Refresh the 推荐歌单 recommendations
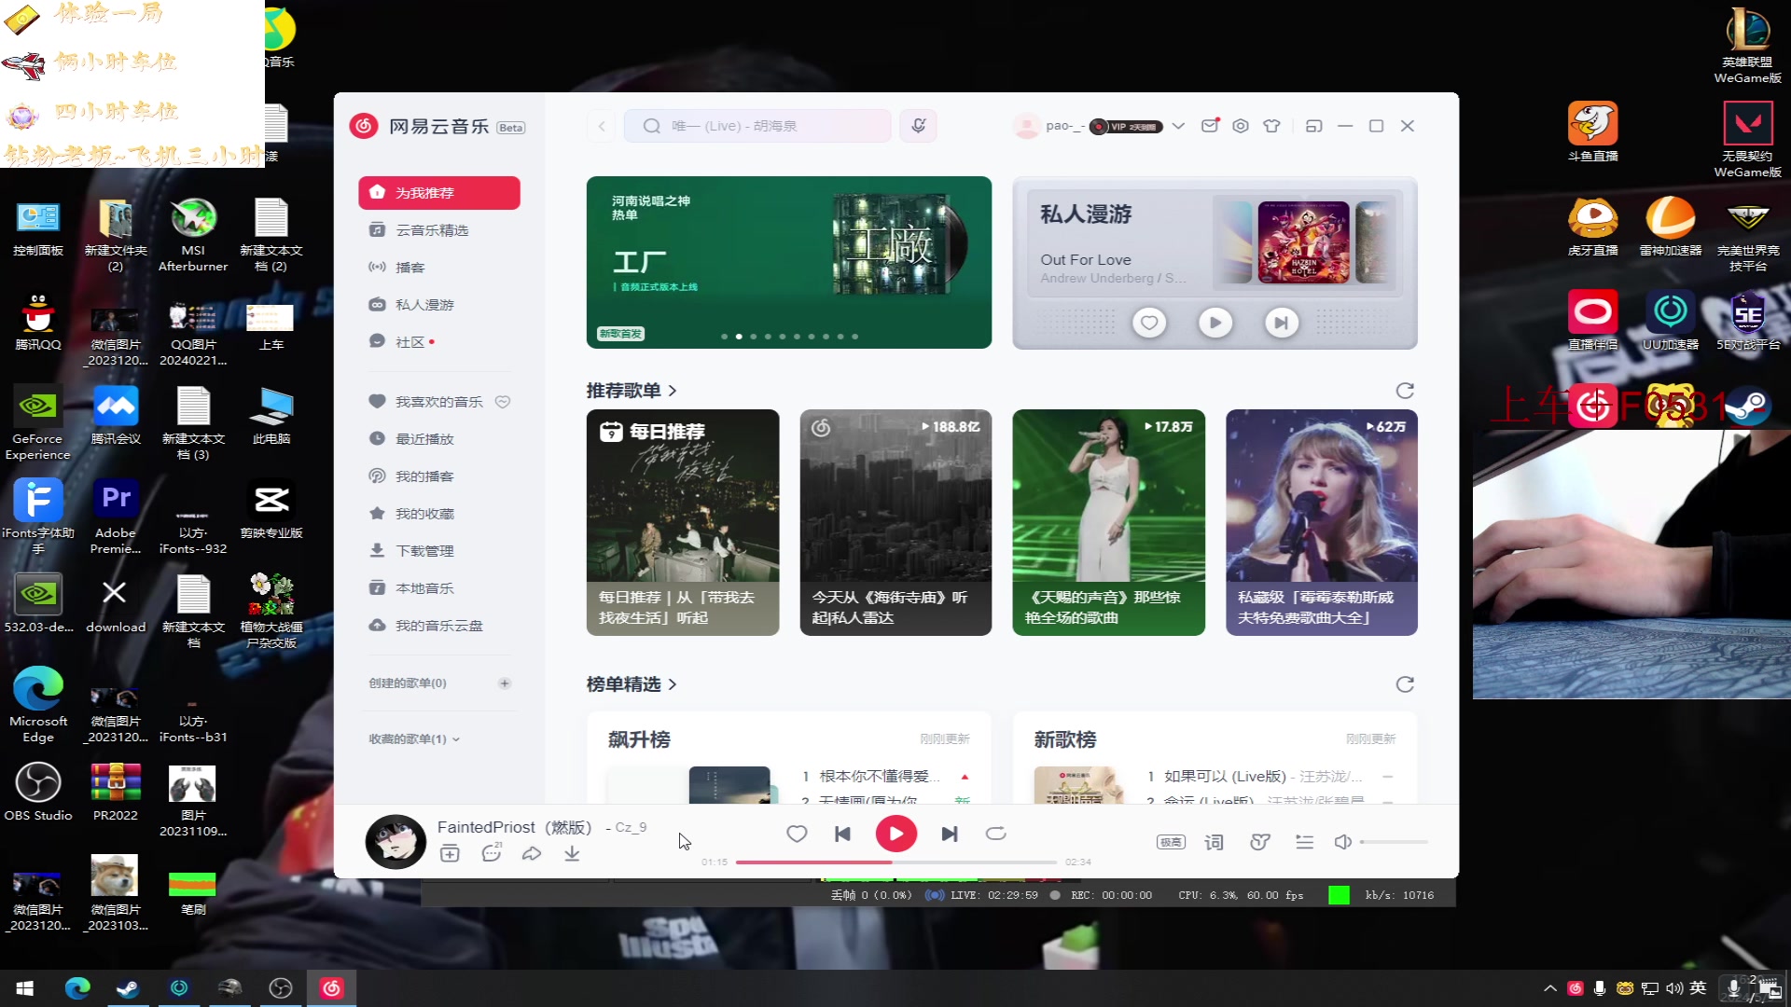 pyautogui.click(x=1405, y=391)
